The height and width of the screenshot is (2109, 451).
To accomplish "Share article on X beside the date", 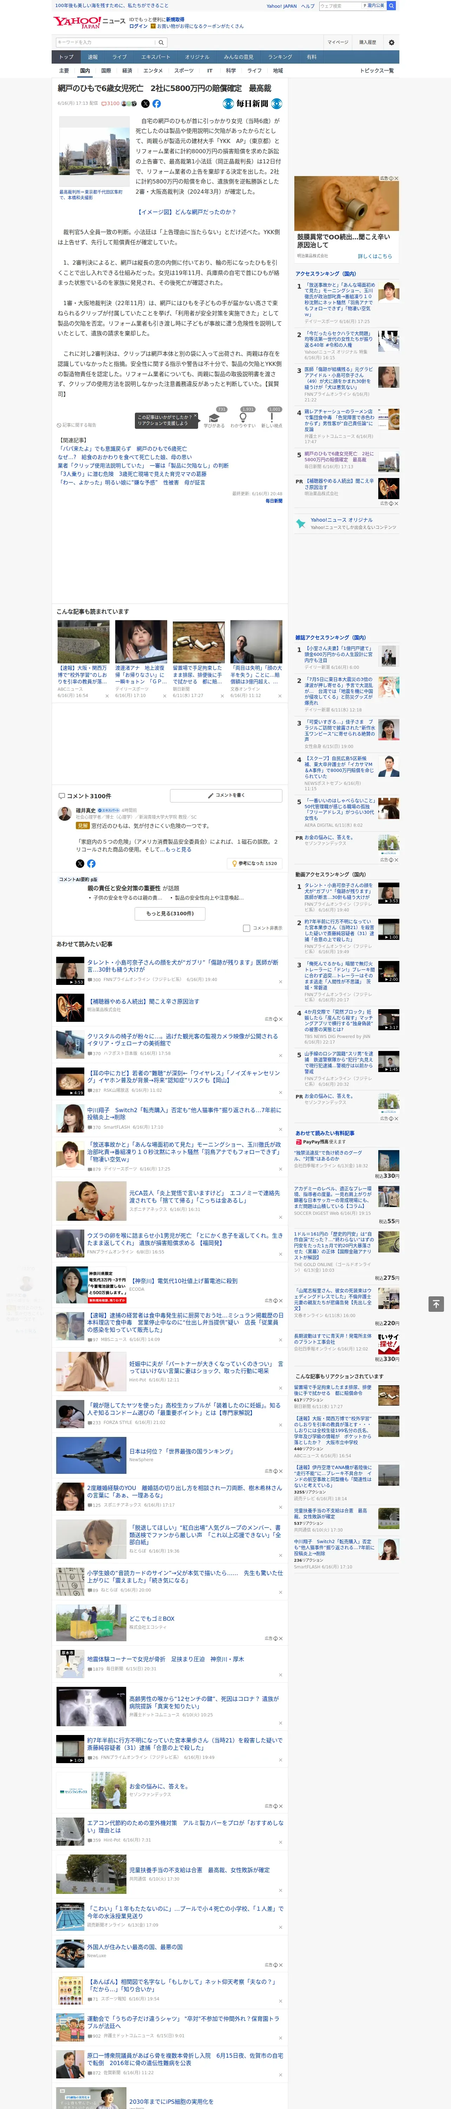I will click(x=146, y=104).
